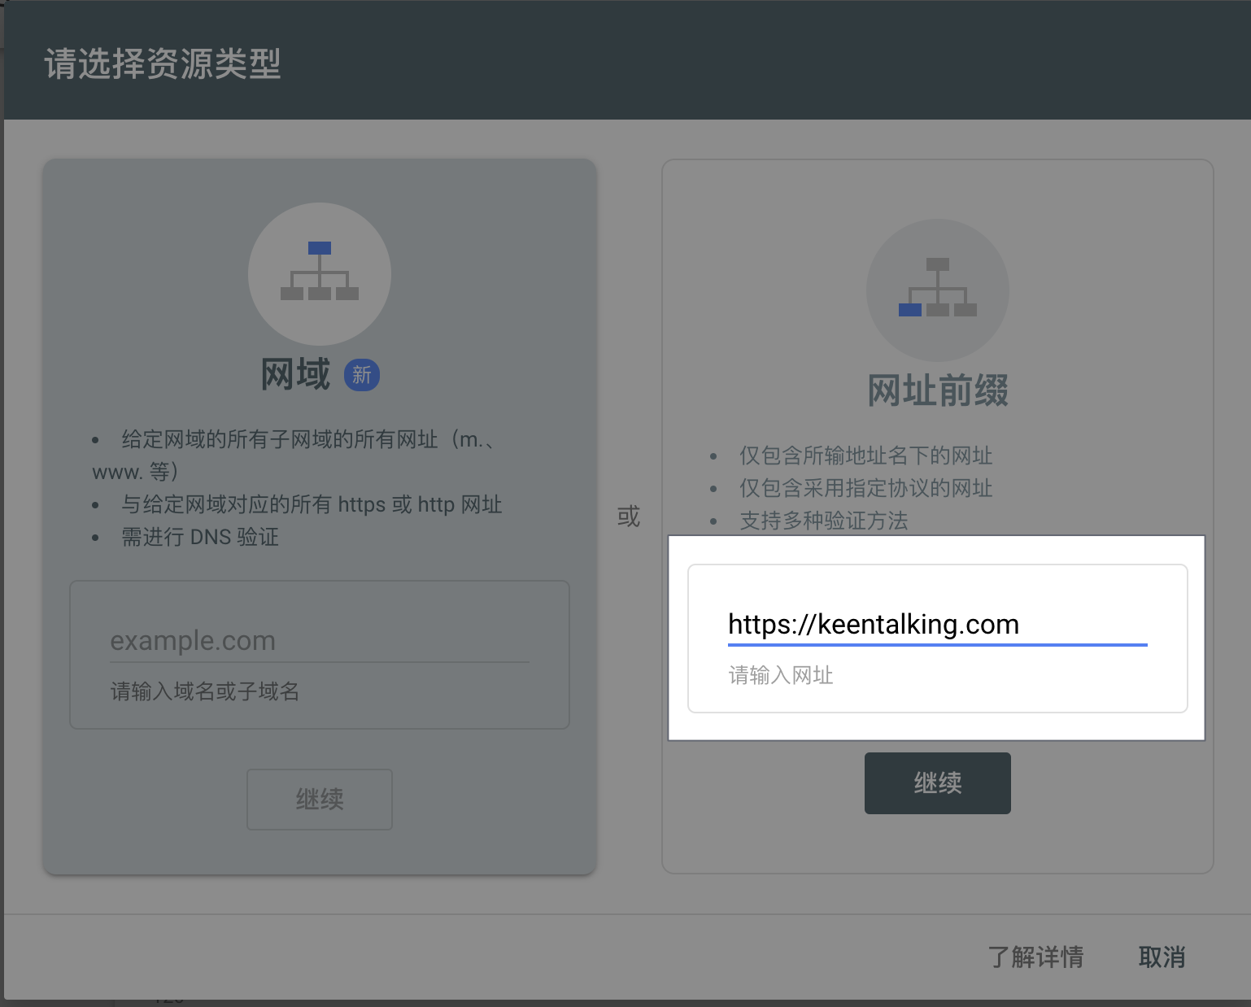The image size is (1251, 1007).
Task: Open 了解详情 to learn more
Action: [1036, 957]
